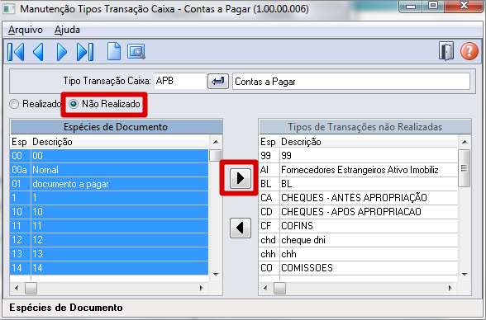The height and width of the screenshot is (320, 486).
Task: Select the 99 row in Tipos list
Action: click(x=359, y=156)
